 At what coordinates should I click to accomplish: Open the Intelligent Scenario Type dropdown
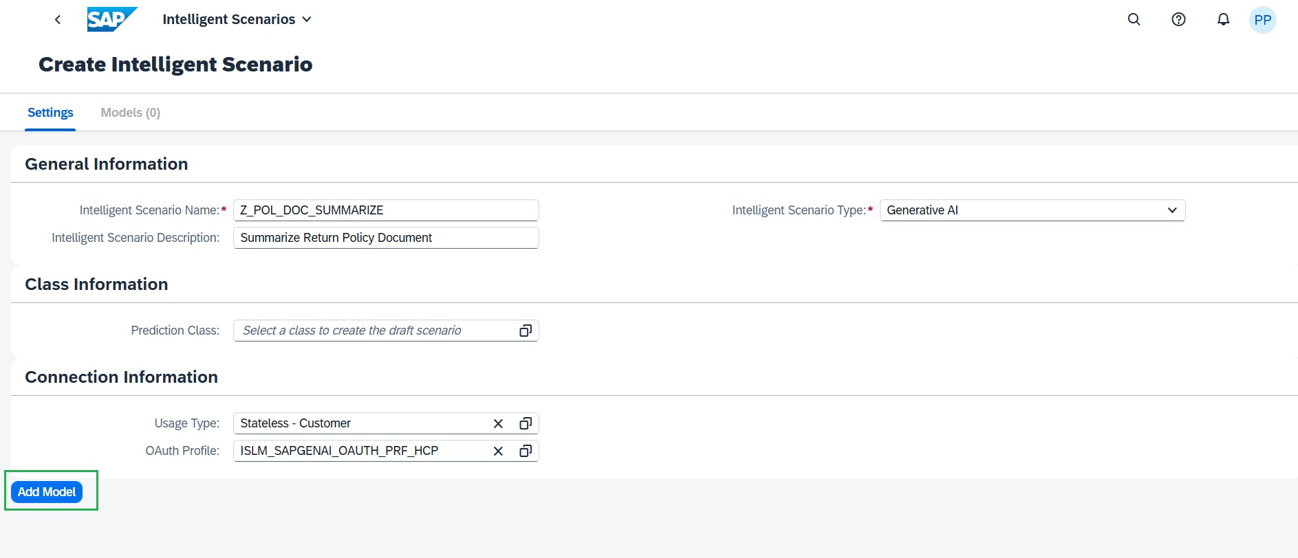tap(1032, 210)
